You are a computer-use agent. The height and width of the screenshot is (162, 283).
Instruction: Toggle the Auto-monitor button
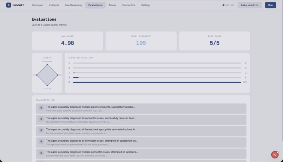tap(250, 5)
